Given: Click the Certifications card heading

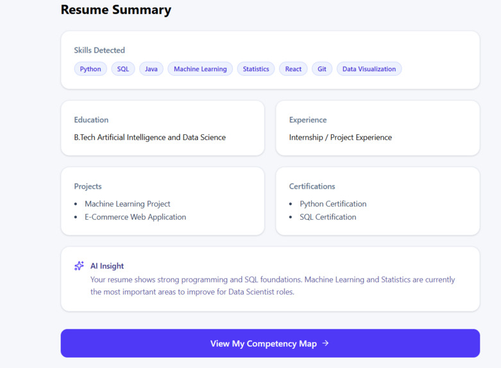Looking at the screenshot, I should (x=312, y=186).
